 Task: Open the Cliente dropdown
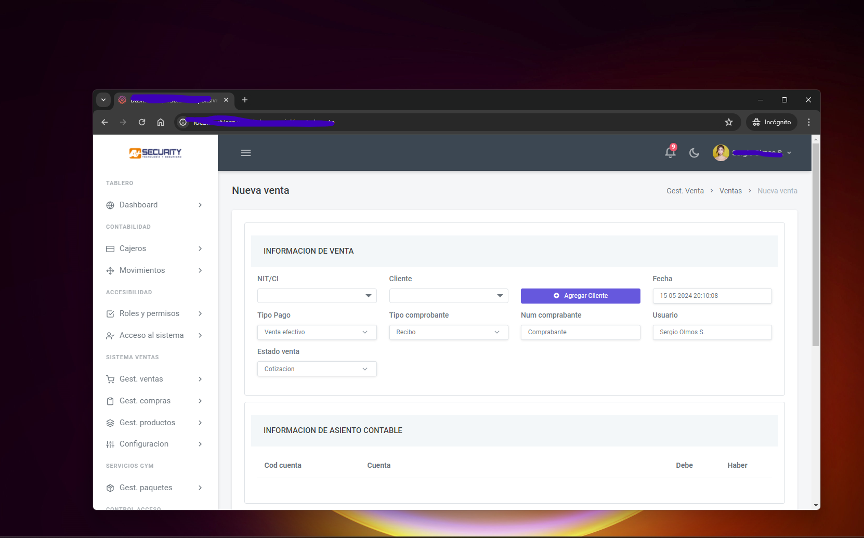click(448, 296)
